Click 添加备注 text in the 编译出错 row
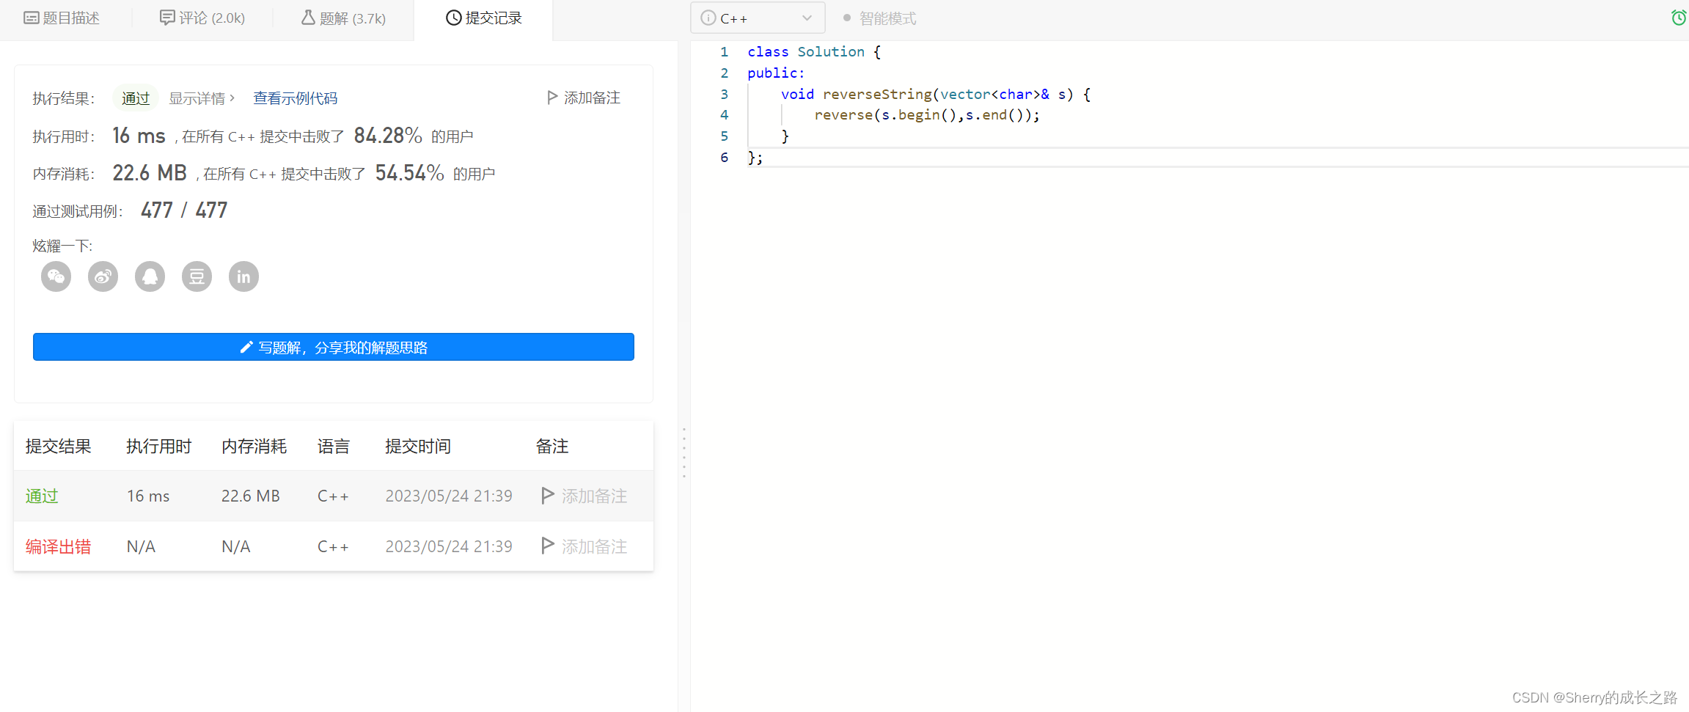1689x712 pixels. [x=594, y=547]
